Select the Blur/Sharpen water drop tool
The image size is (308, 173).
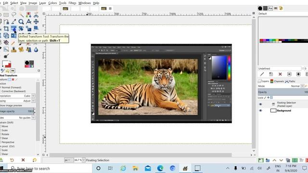[x=36, y=49]
